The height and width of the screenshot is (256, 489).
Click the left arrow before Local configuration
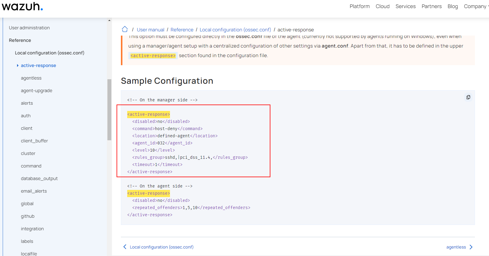coord(125,247)
